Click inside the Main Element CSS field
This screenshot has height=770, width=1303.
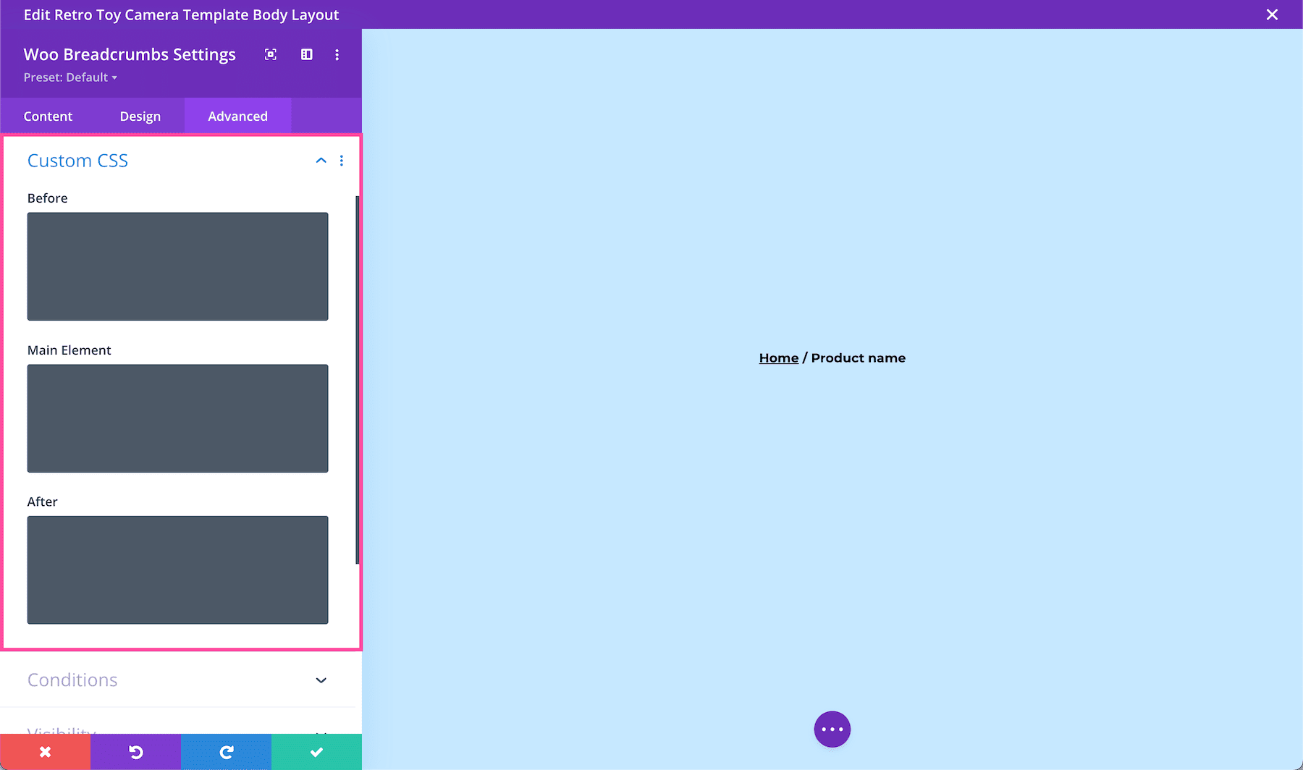[177, 418]
